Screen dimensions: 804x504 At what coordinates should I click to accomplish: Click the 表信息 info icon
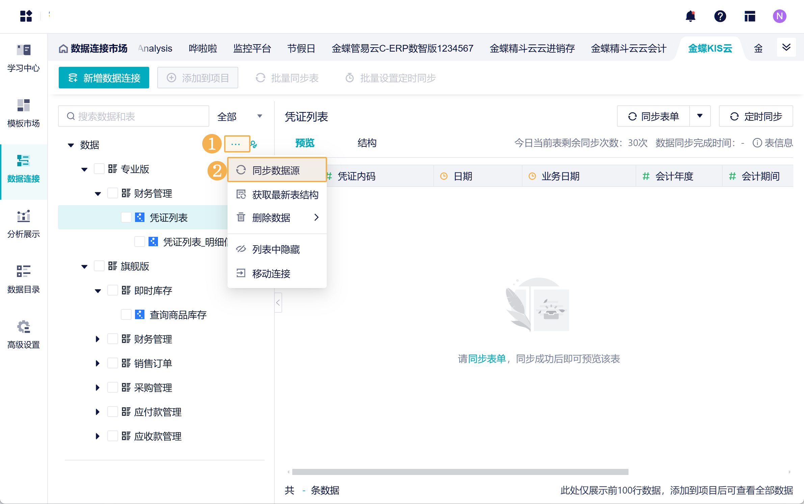click(x=757, y=143)
